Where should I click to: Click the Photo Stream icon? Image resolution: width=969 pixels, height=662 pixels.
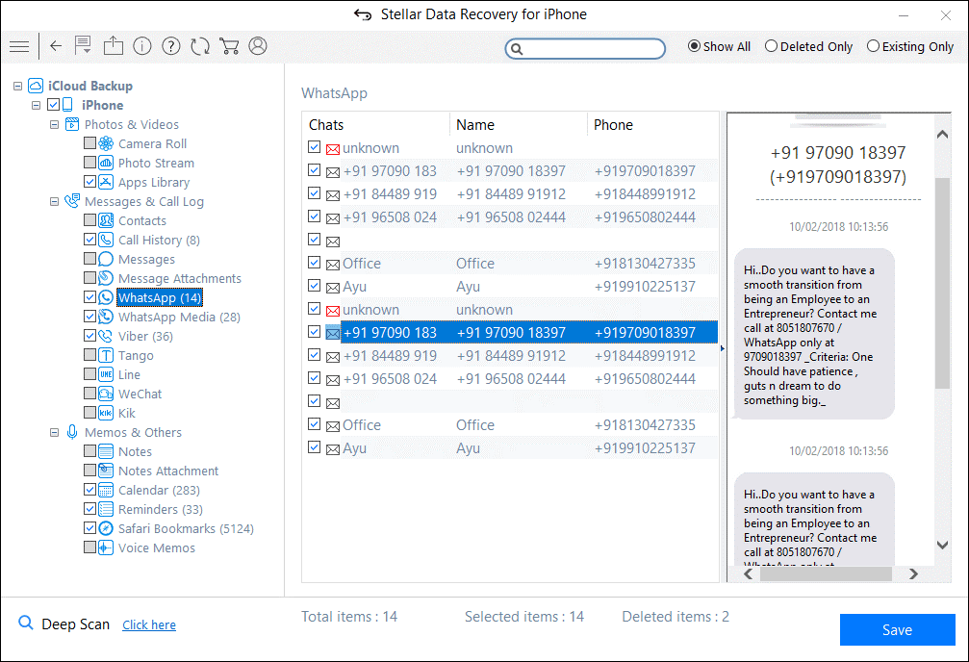106,163
